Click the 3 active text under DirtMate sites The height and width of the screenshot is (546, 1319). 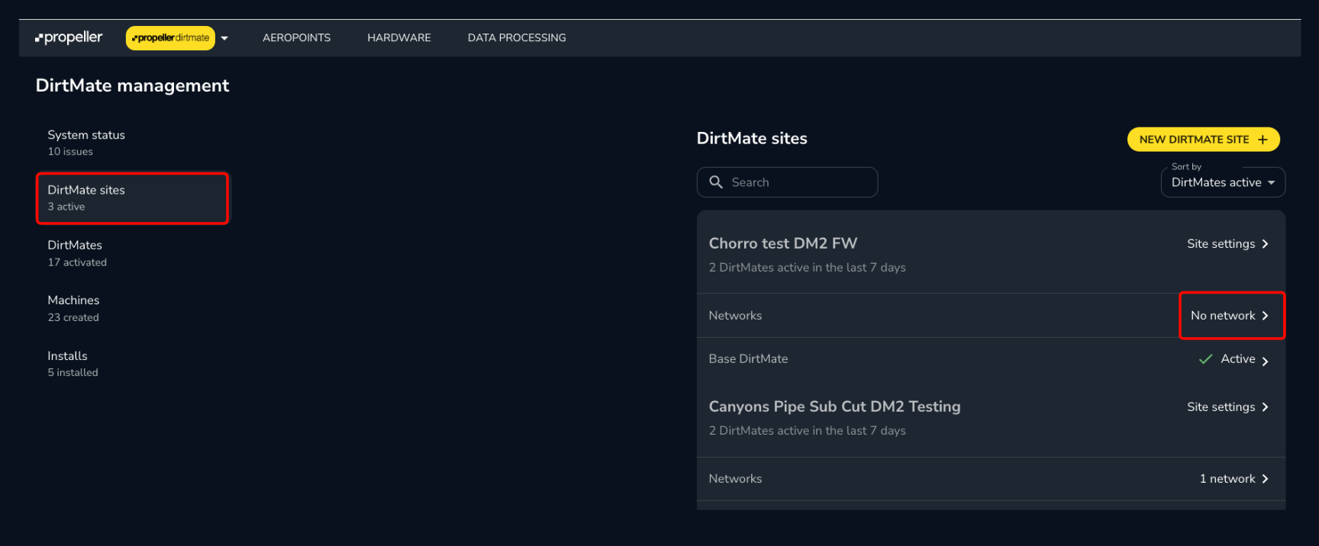click(x=66, y=207)
